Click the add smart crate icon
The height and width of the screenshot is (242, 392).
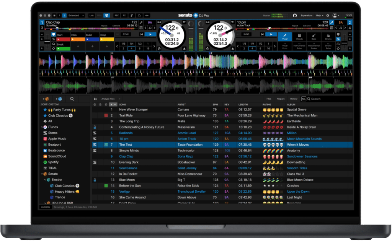coord(59,99)
